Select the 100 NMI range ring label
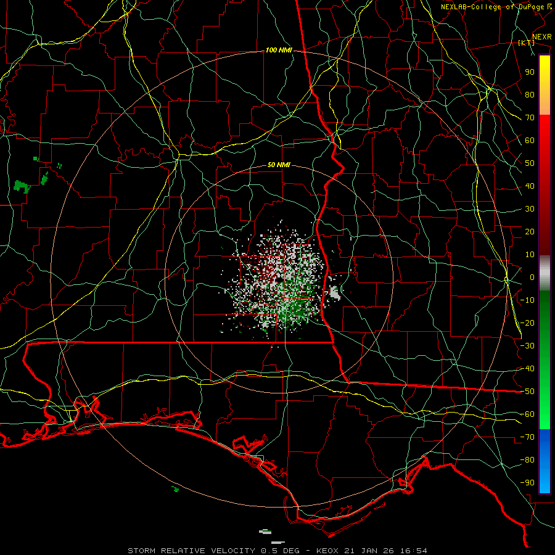The height and width of the screenshot is (555, 555). coord(279,50)
